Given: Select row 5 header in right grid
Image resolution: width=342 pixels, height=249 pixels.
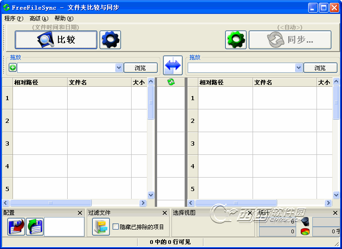Looking at the screenshot, I should (x=193, y=189).
